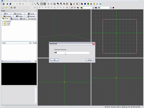This screenshot has width=144, height=108.
Task: Click the red magnifier icon
Action: pos(64,4)
